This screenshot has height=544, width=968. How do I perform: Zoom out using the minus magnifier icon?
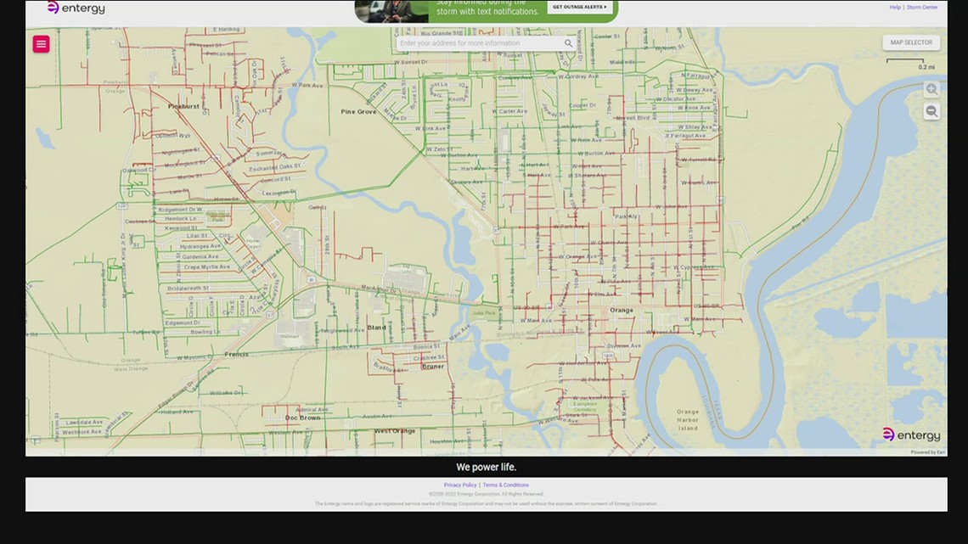pos(931,110)
